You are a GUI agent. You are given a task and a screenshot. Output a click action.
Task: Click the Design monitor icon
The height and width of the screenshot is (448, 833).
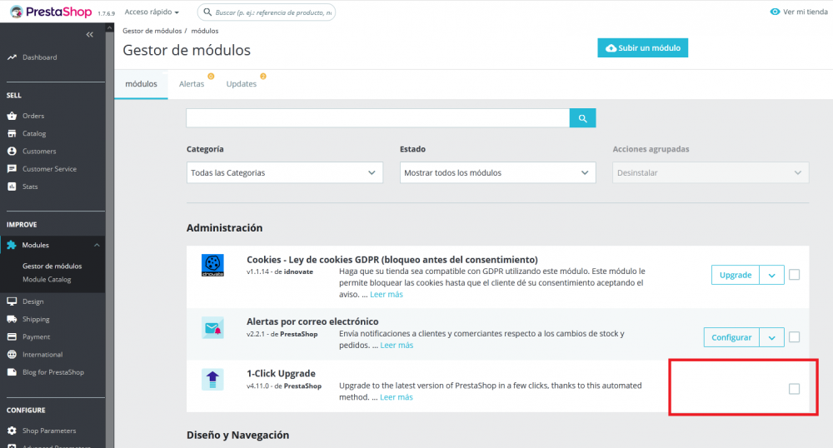pyautogui.click(x=12, y=301)
